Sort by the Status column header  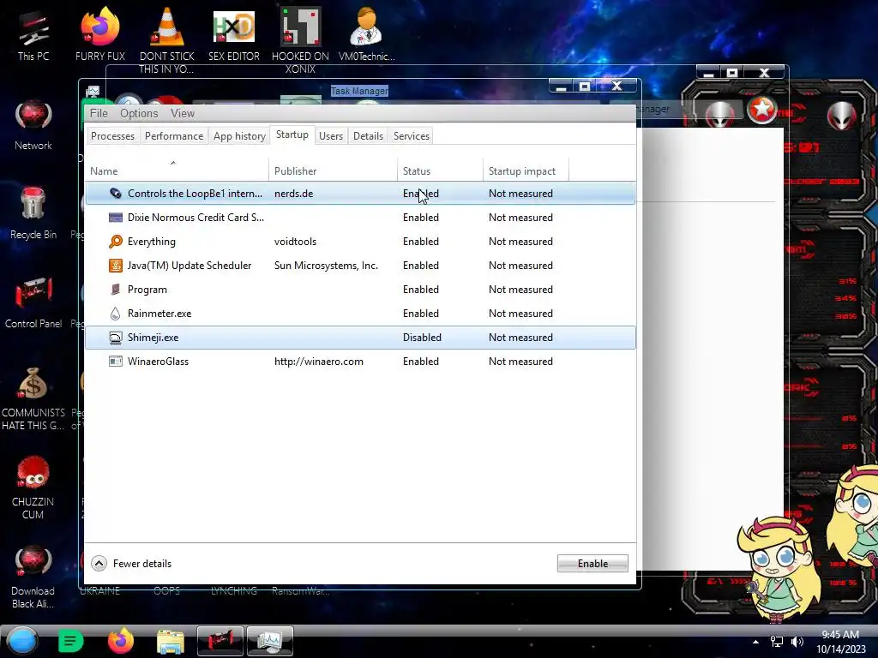click(x=440, y=170)
